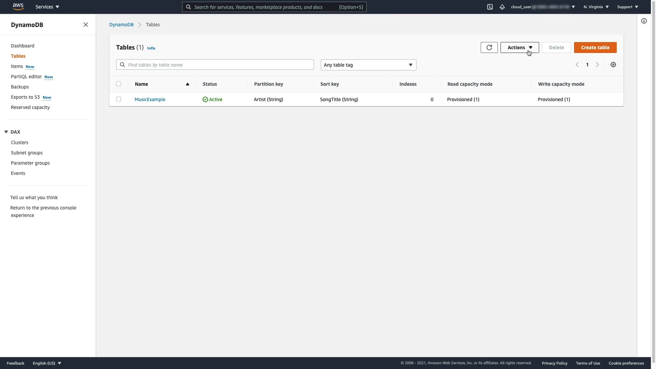The height and width of the screenshot is (369, 656).
Task: Click the AWS logo home icon
Action: pos(18,6)
